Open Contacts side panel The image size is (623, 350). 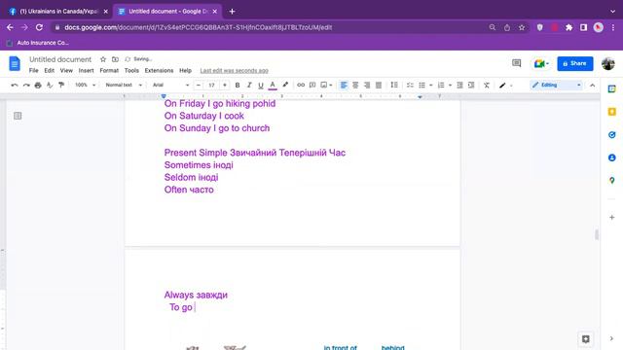point(612,157)
